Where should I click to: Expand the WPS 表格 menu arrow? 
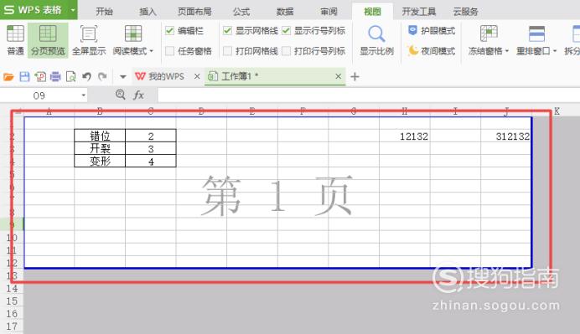73,10
